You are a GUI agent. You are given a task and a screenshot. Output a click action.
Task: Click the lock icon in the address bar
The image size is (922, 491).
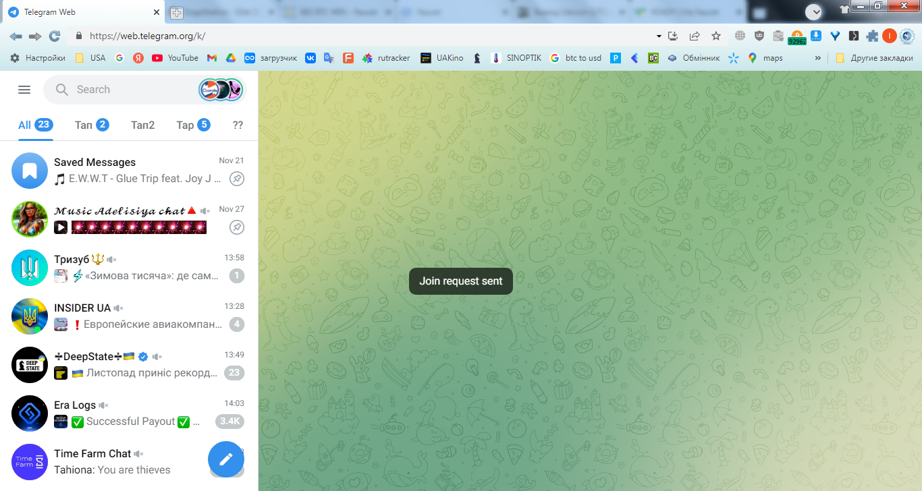79,36
